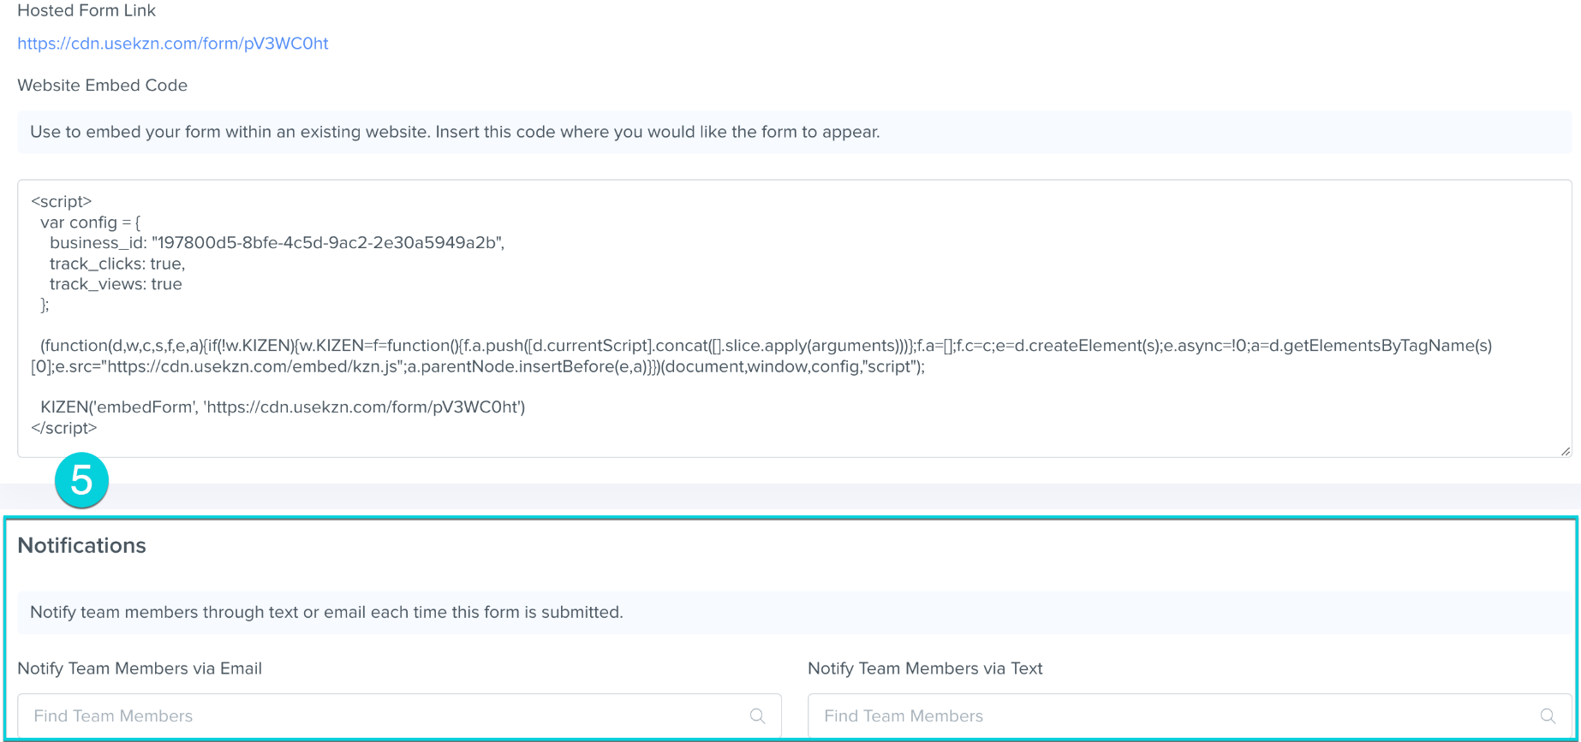Open the hosted form link URL

[173, 44]
